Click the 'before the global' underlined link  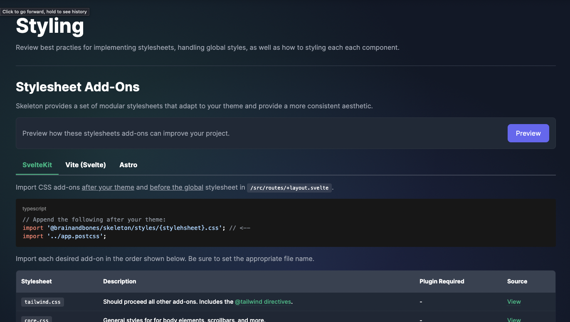176,187
